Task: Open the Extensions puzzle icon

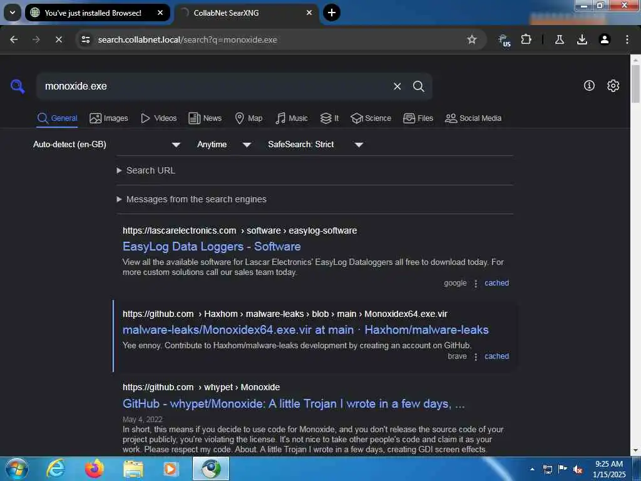Action: coord(526,39)
